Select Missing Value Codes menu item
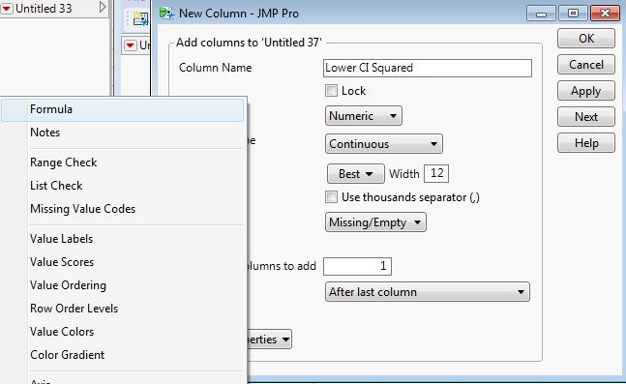Viewport: 626px width, 384px height. pyautogui.click(x=122, y=209)
